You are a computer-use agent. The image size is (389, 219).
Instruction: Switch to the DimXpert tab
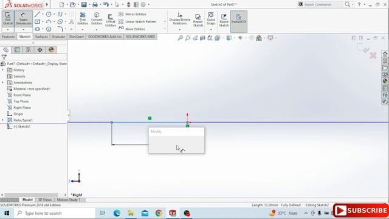pos(77,36)
